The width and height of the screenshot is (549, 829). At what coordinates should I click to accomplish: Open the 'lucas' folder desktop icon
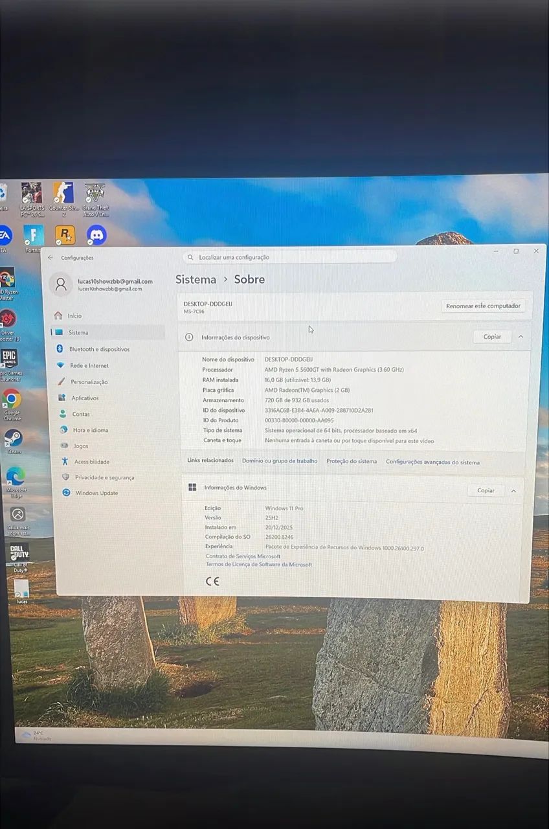click(x=21, y=591)
